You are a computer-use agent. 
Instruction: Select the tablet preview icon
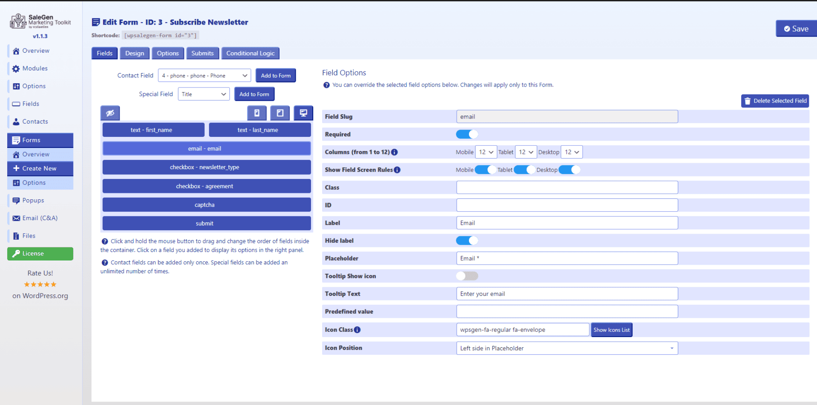pyautogui.click(x=280, y=113)
